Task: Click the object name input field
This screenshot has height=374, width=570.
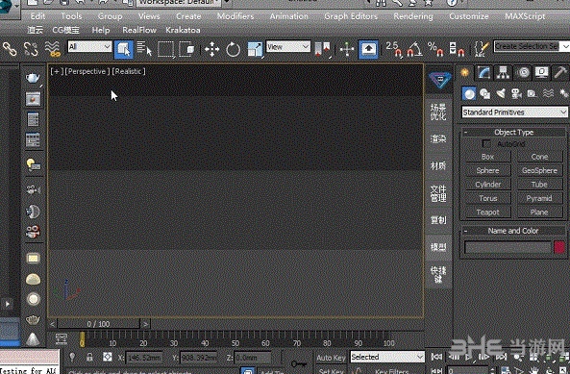Action: coord(508,247)
